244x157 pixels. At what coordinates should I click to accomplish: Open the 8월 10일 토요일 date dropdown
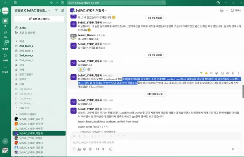tap(156, 94)
